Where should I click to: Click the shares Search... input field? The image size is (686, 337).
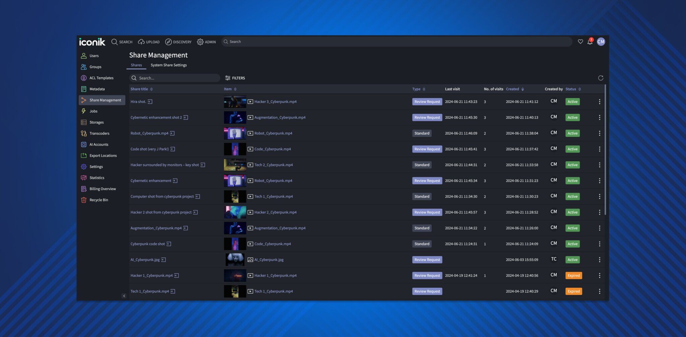[x=175, y=78]
